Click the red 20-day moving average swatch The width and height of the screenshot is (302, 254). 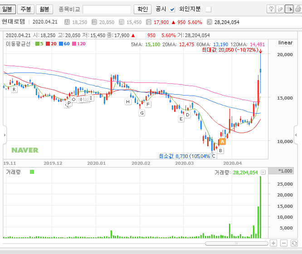48,44
